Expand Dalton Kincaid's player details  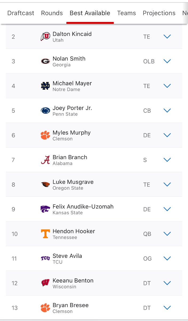[167, 37]
